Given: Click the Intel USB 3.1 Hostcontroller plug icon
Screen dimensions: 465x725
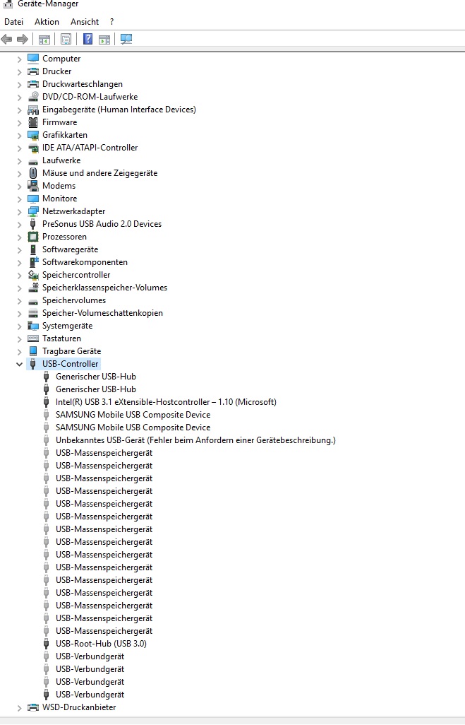Looking at the screenshot, I should [x=46, y=402].
